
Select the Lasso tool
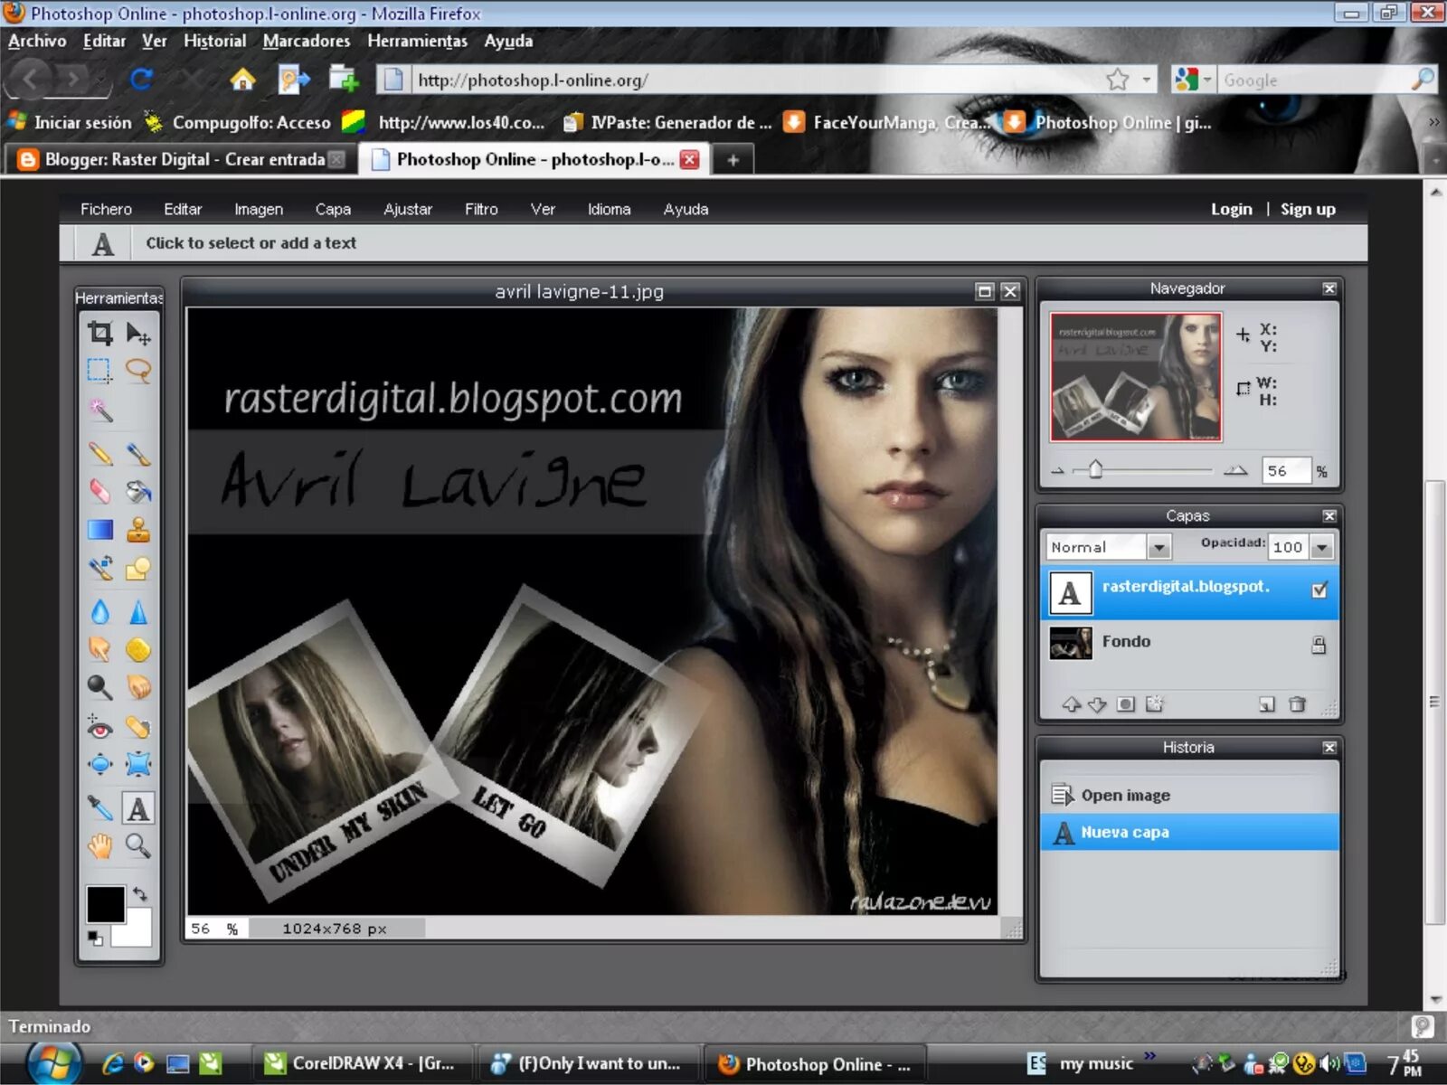137,371
